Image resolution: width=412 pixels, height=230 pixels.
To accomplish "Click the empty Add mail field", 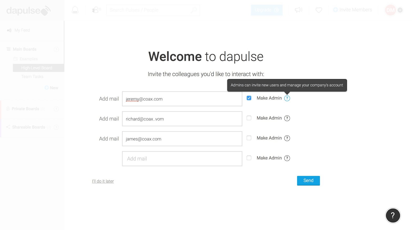I will tap(182, 159).
